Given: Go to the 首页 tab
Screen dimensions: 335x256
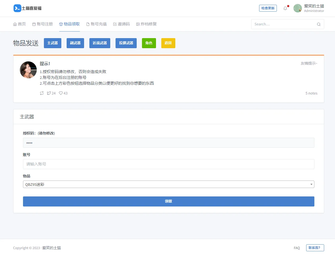Looking at the screenshot, I should (x=20, y=24).
